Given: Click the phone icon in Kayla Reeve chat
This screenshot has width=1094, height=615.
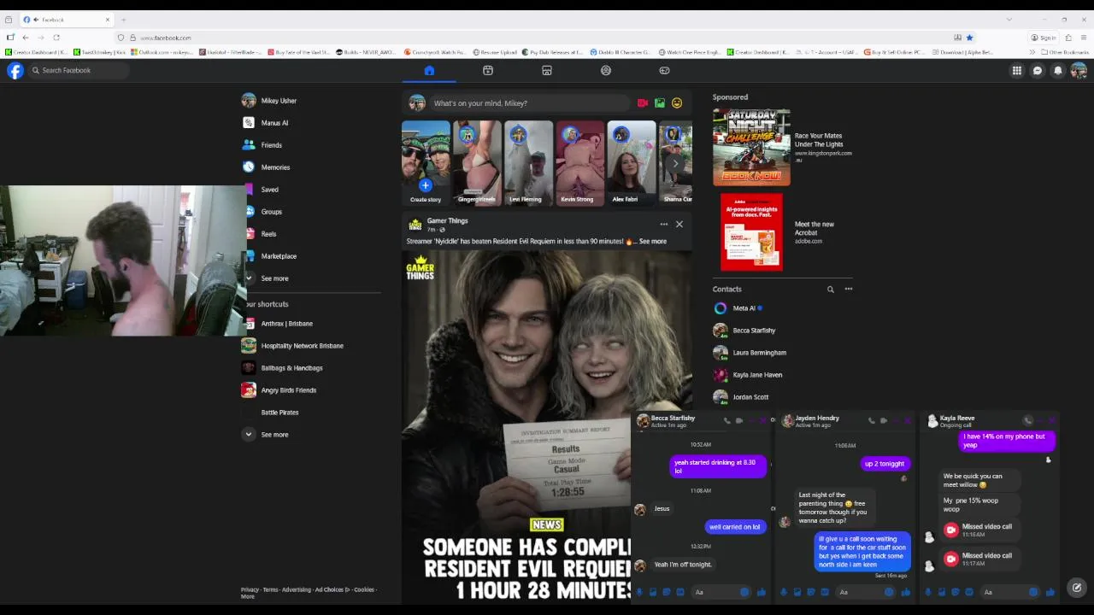Looking at the screenshot, I should 1028,420.
